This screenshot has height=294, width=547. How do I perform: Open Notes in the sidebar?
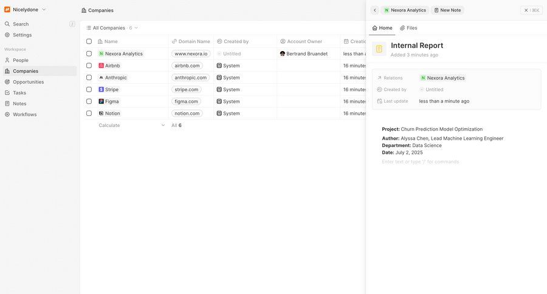point(40,103)
